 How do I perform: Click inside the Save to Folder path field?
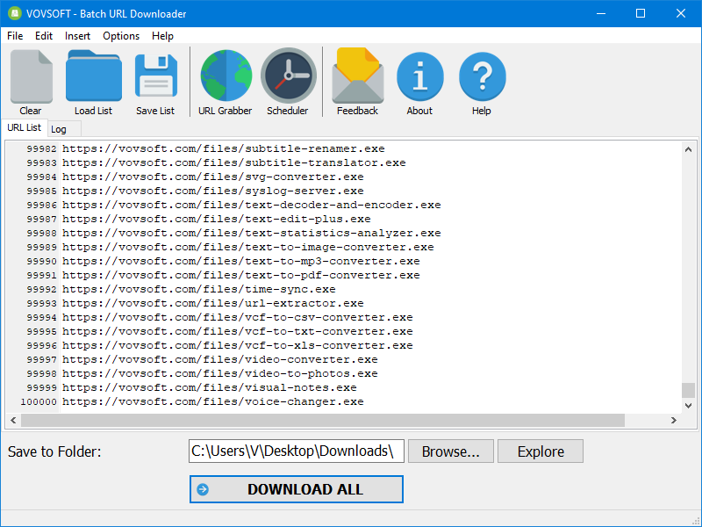coord(296,451)
